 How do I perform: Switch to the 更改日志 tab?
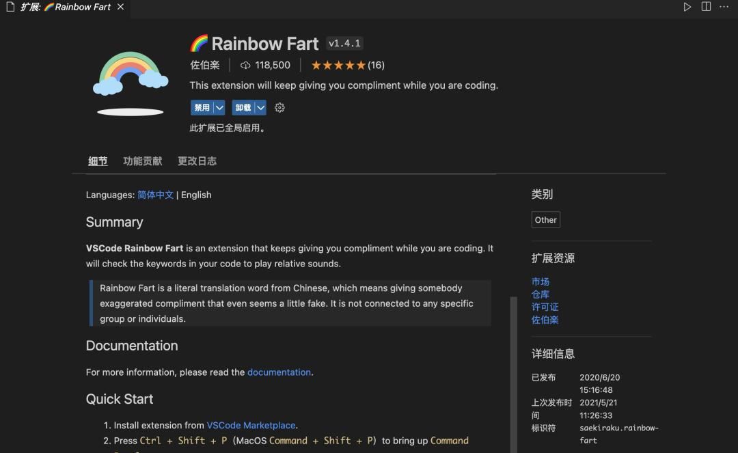tap(197, 161)
